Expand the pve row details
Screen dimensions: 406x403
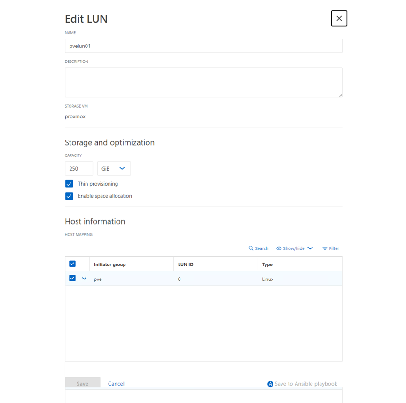click(x=84, y=278)
